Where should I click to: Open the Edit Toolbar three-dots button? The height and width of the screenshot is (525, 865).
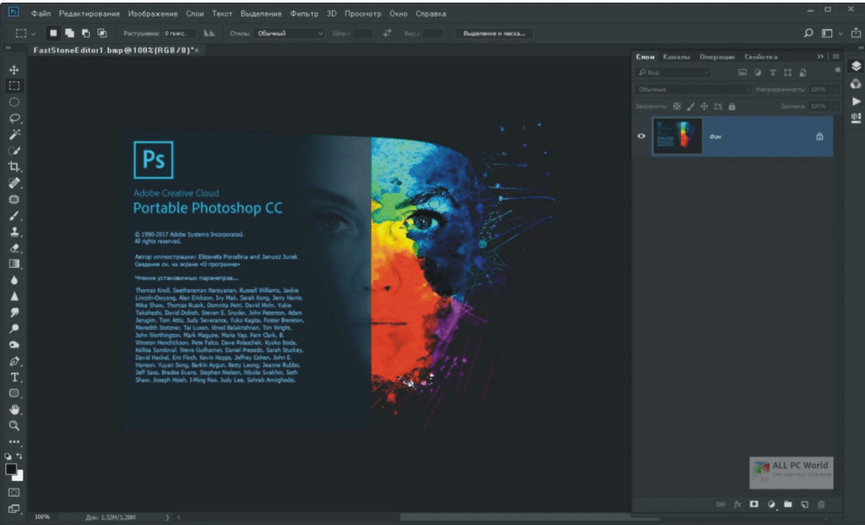[x=15, y=442]
